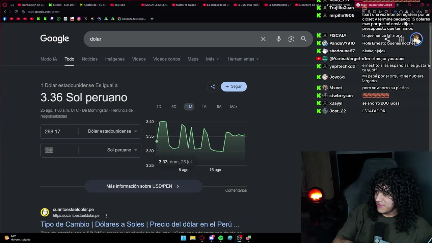Viewport: 432px width, 243px height.
Task: Open the Facebook bookmark icon
Action: (5, 19)
